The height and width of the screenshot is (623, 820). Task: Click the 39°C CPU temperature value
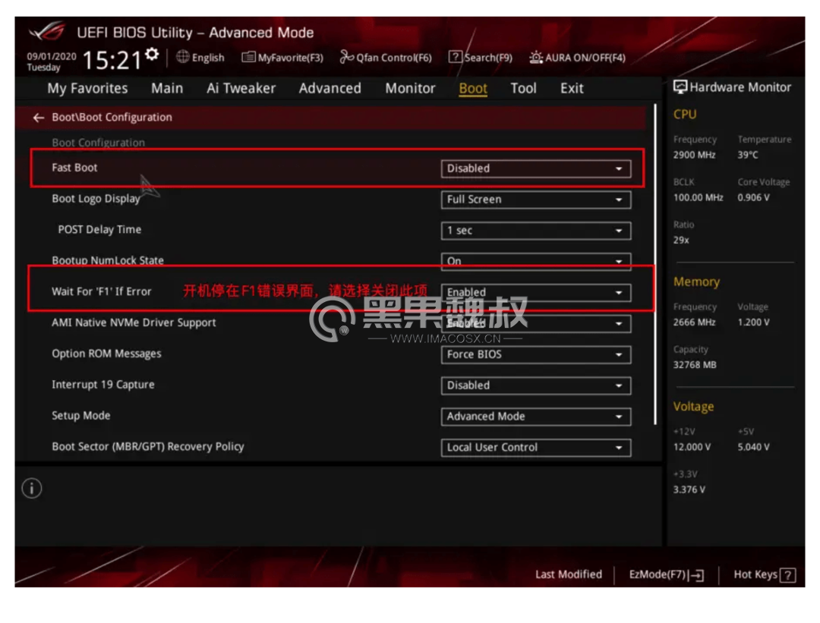click(748, 156)
